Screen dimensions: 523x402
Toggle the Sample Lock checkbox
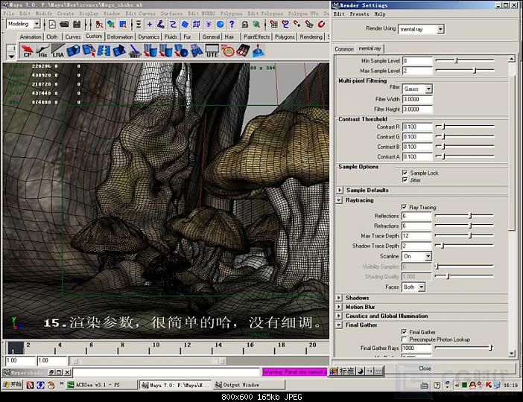(x=405, y=173)
